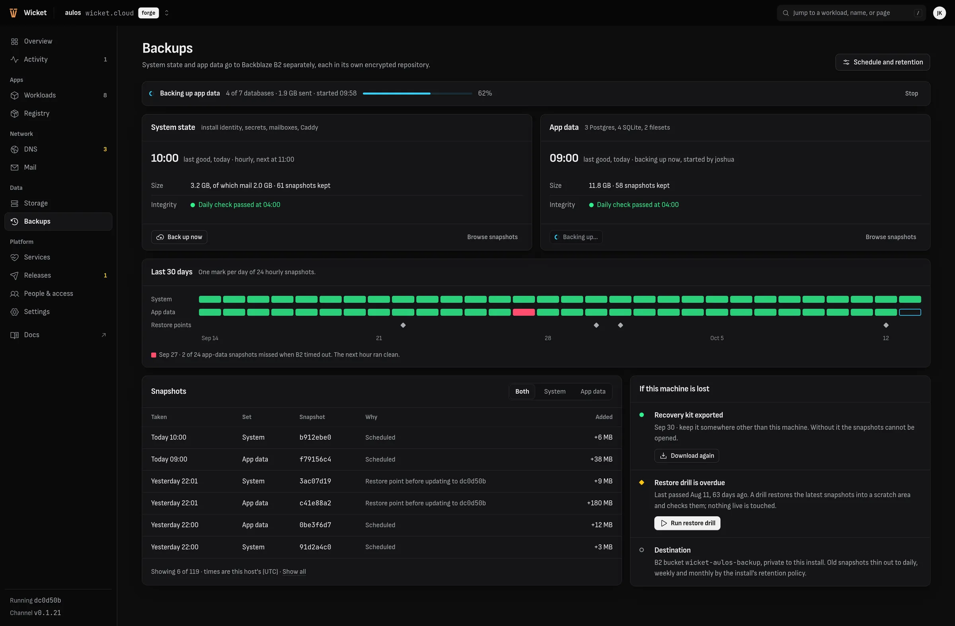Click the Running dc0d50b version text
The image size is (955, 626).
(x=35, y=600)
